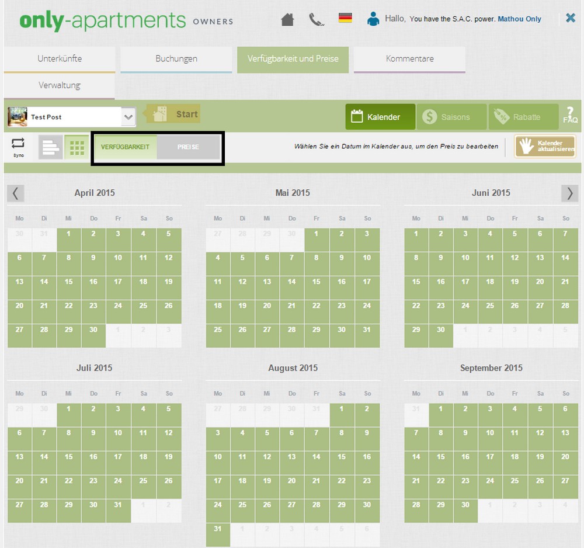
Task: Go to next months with right arrow
Action: [x=569, y=193]
